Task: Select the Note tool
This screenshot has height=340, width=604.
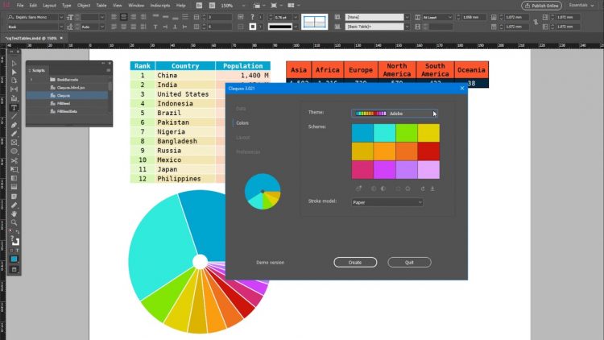Action: pyautogui.click(x=14, y=197)
